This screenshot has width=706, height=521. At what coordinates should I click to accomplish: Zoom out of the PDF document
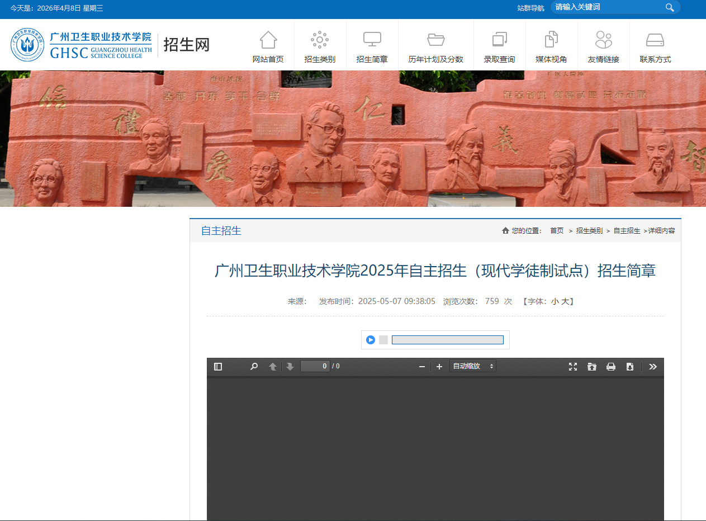pos(422,366)
